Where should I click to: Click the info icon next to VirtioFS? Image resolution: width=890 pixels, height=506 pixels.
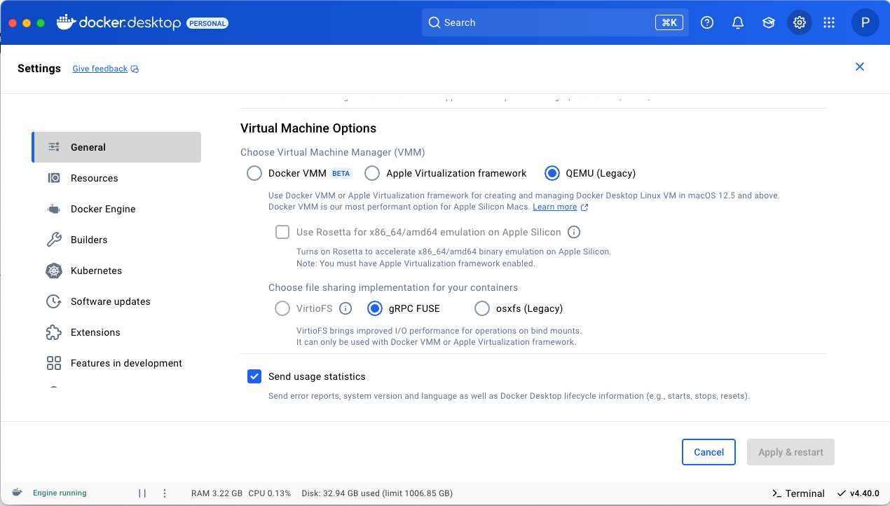[345, 308]
